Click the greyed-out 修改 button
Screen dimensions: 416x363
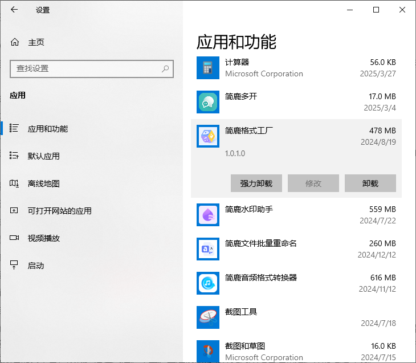[x=313, y=183]
